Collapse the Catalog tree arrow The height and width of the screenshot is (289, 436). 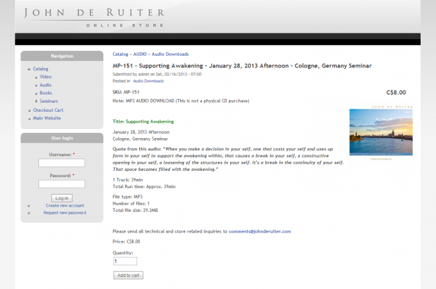tap(29, 69)
